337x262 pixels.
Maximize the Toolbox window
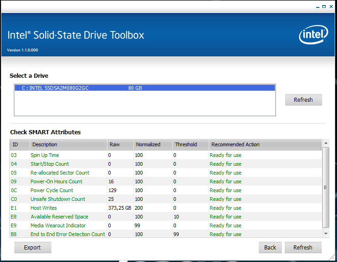(324, 6)
